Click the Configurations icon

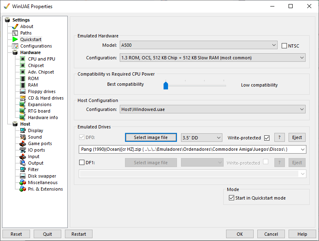15,46
